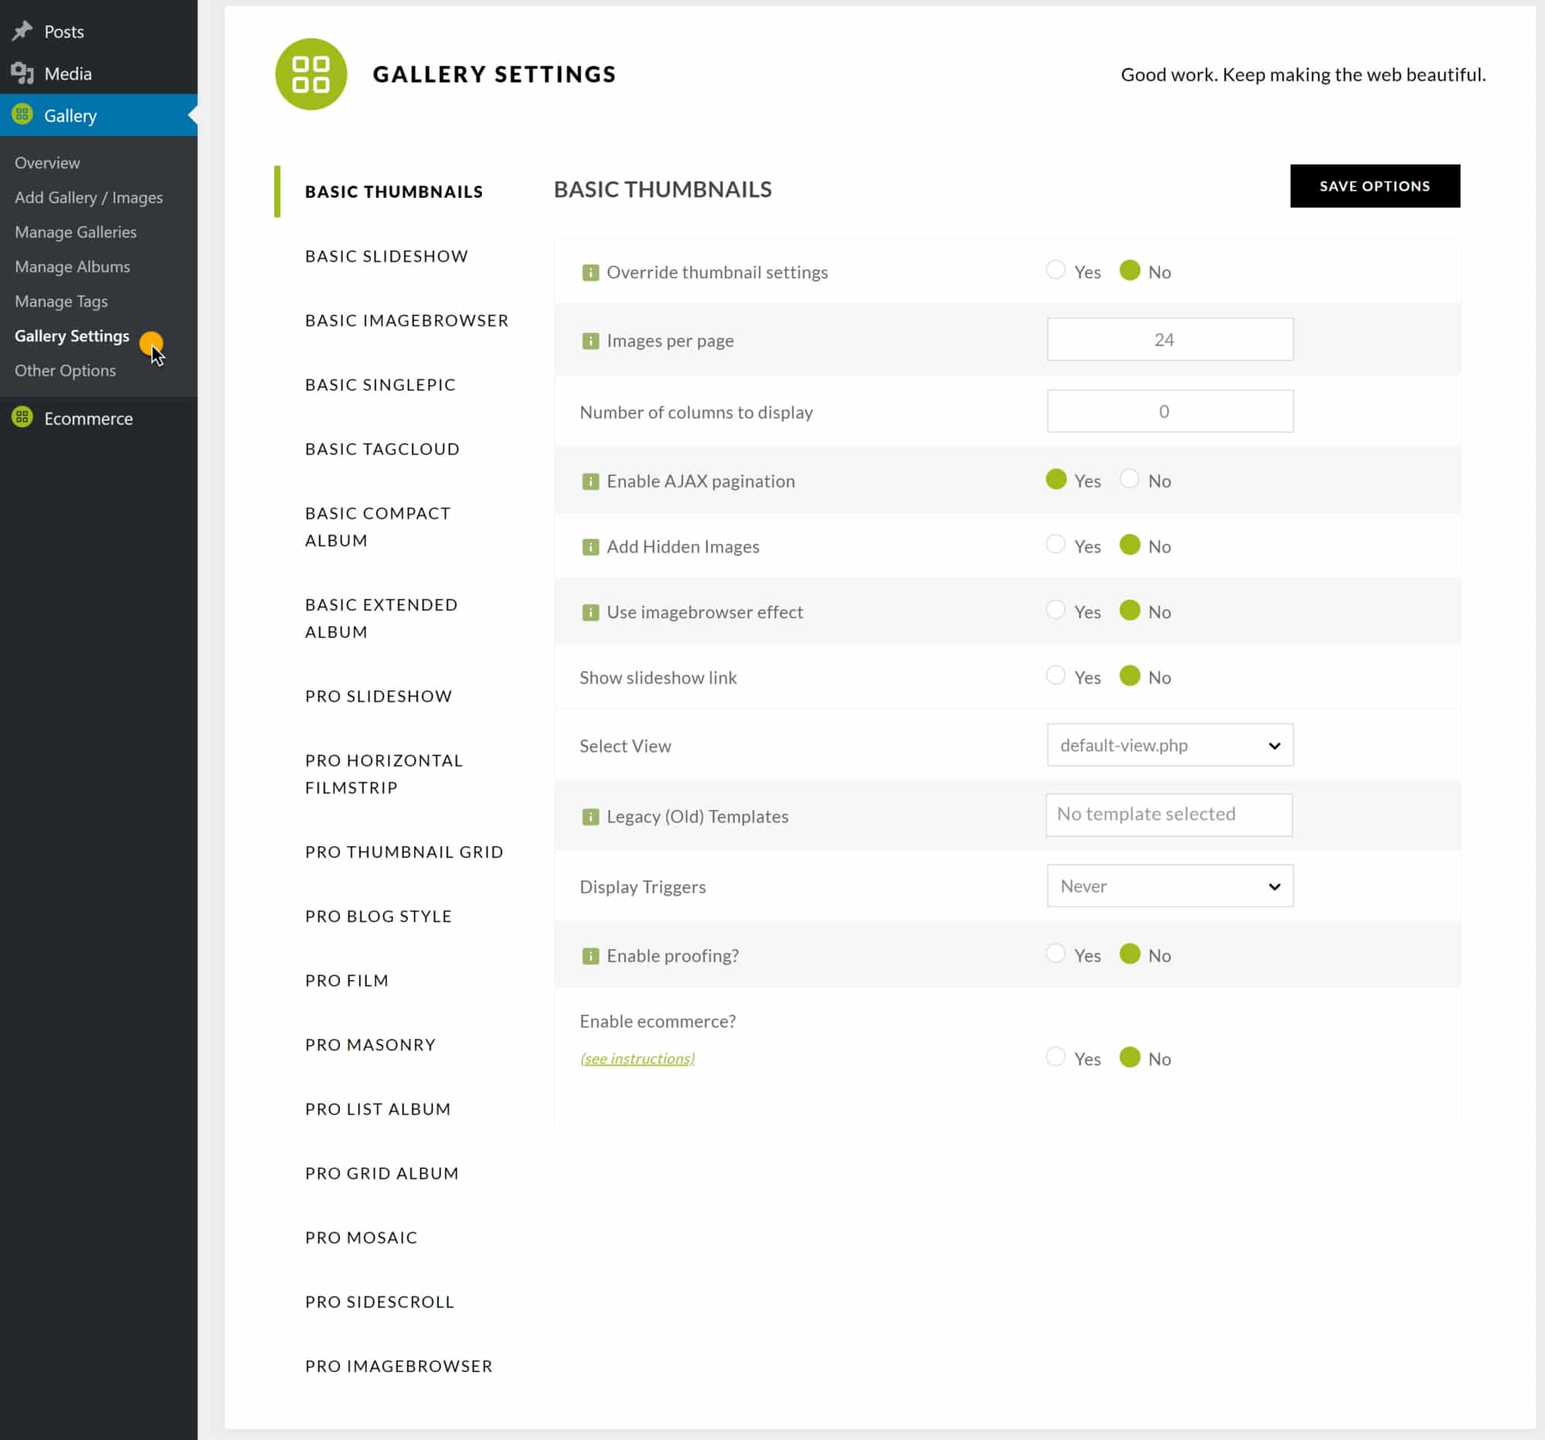Select No for Override thumbnail settings
The height and width of the screenshot is (1440, 1545).
pyautogui.click(x=1129, y=270)
